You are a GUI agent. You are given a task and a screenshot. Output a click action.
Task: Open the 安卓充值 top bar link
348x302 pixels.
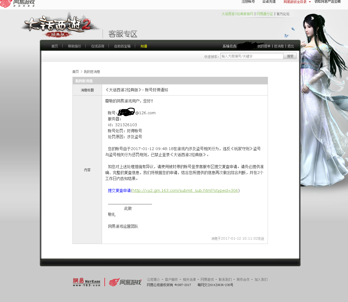pyautogui.click(x=269, y=2)
